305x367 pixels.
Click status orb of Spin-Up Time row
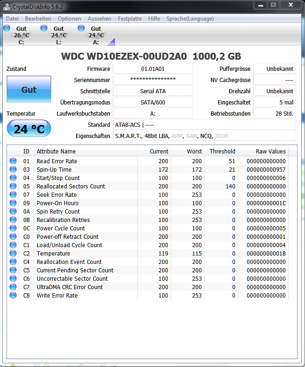(13, 169)
